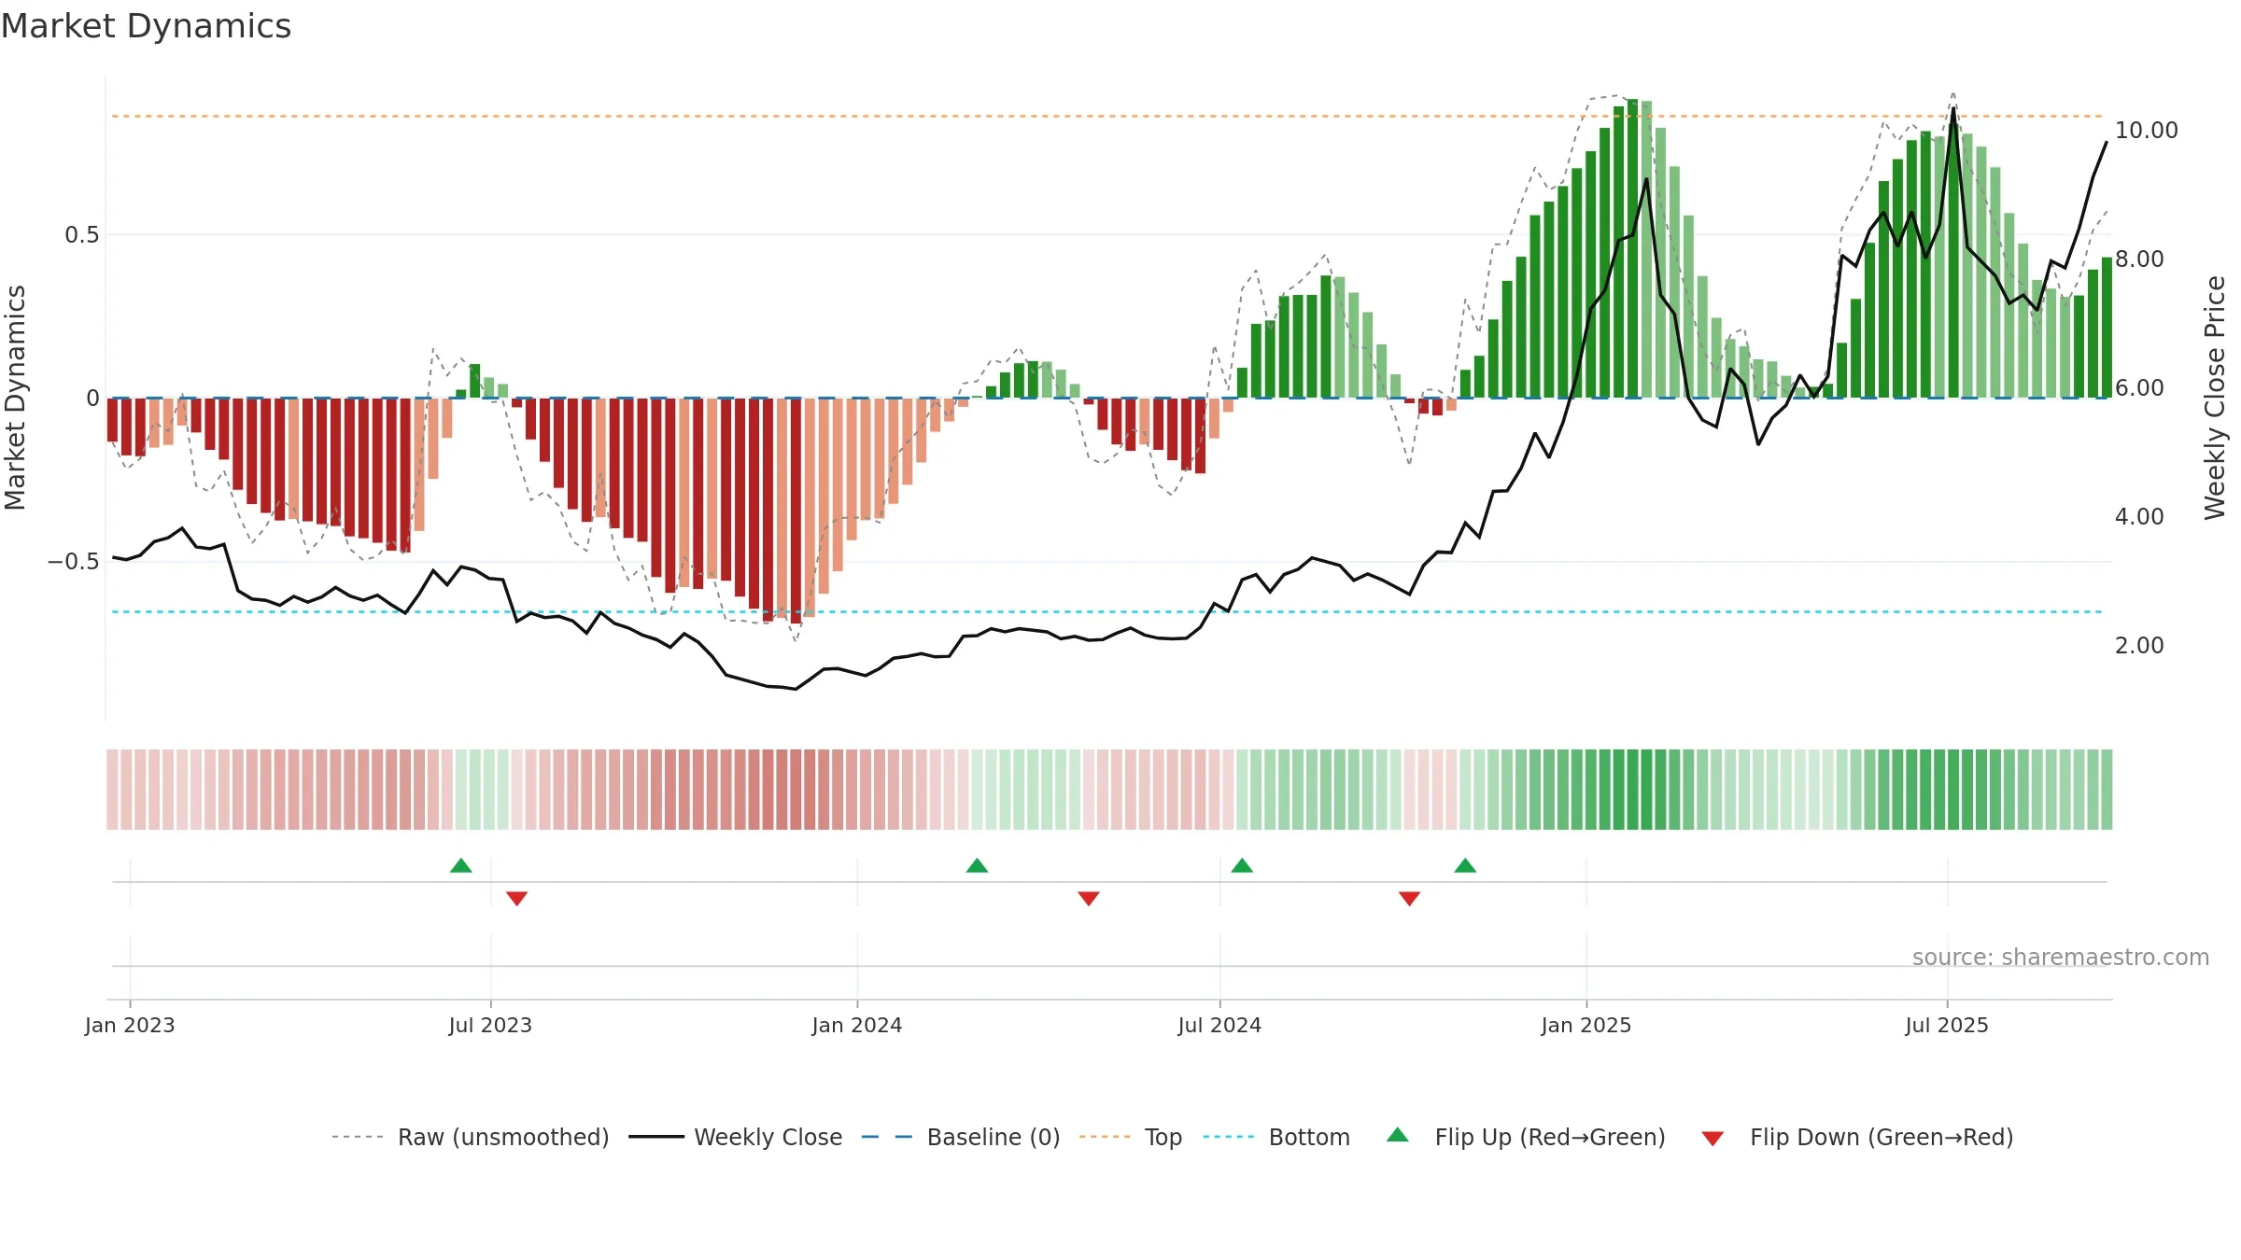This screenshot has width=2241, height=1260.
Task: Click the Market Dynamics left axis label
Action: click(x=15, y=398)
